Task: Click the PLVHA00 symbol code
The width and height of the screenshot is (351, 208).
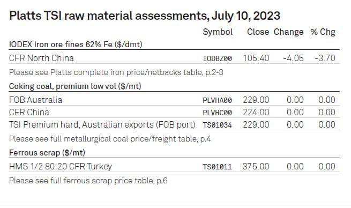Action: click(217, 100)
